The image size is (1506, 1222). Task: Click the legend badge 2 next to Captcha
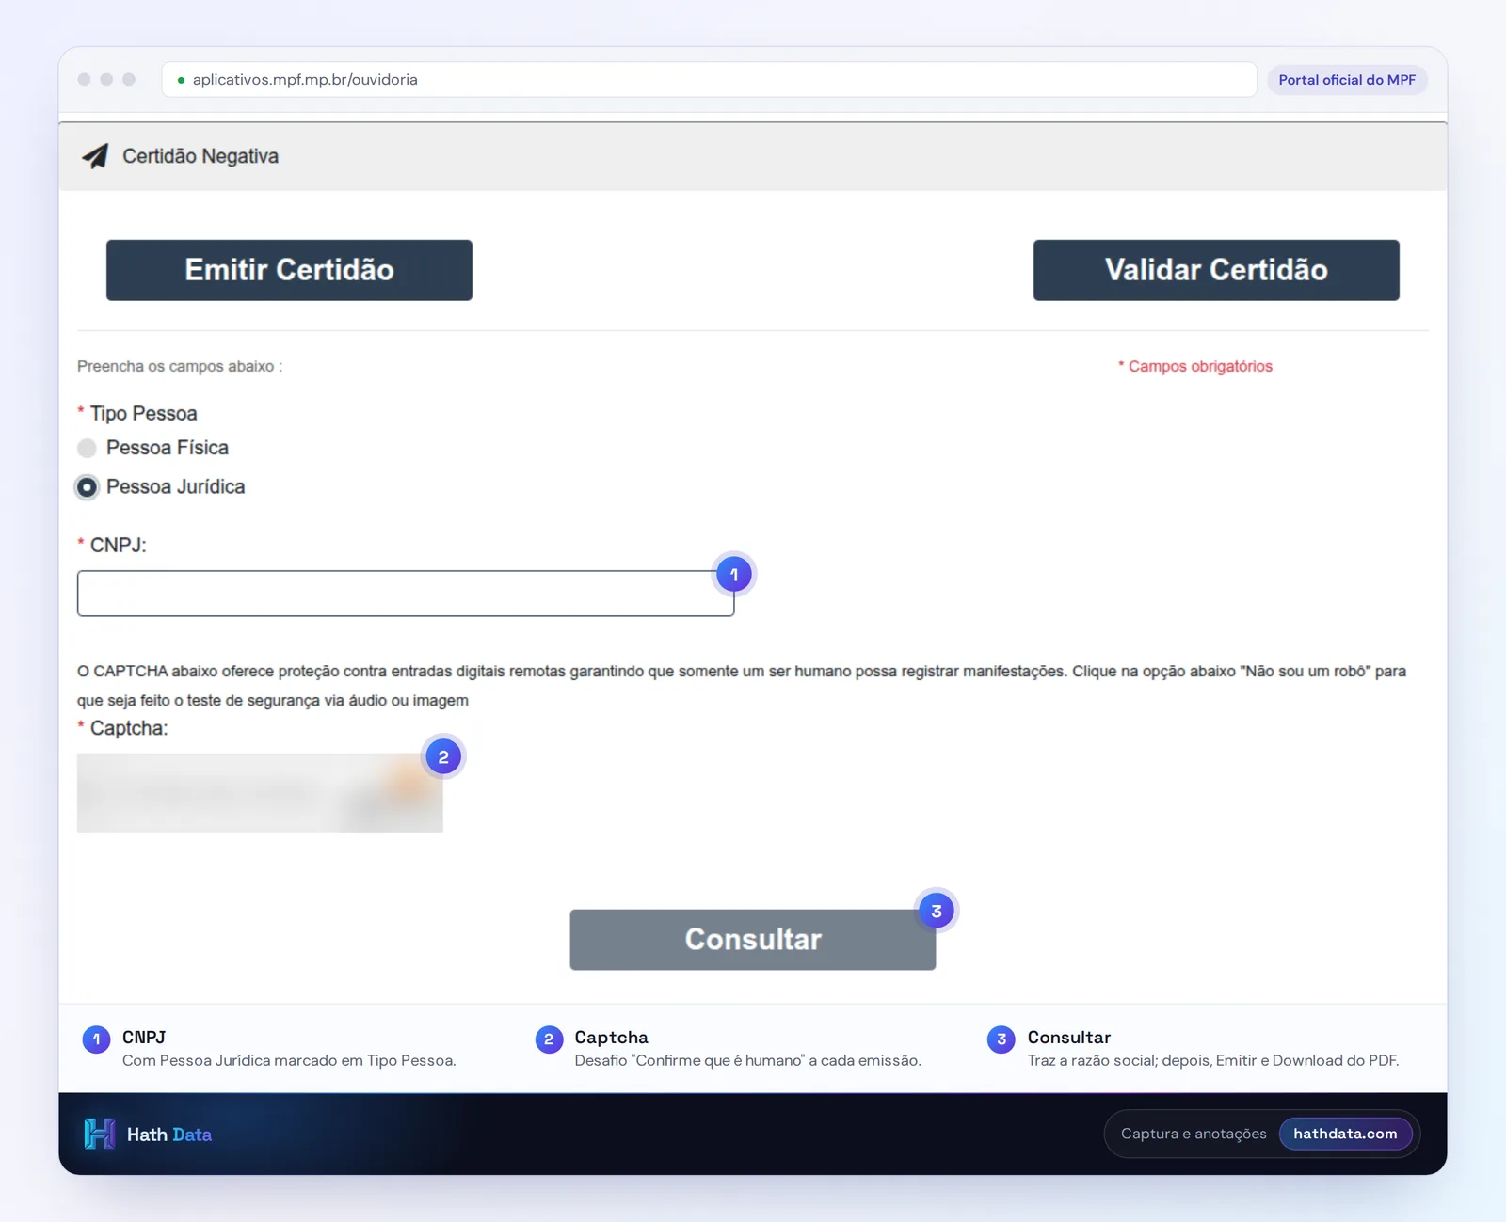[549, 1039]
